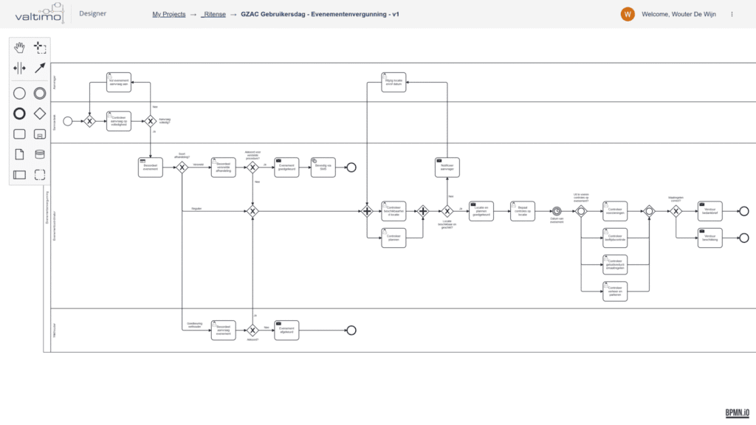Pick the start event palette shape

(x=19, y=93)
